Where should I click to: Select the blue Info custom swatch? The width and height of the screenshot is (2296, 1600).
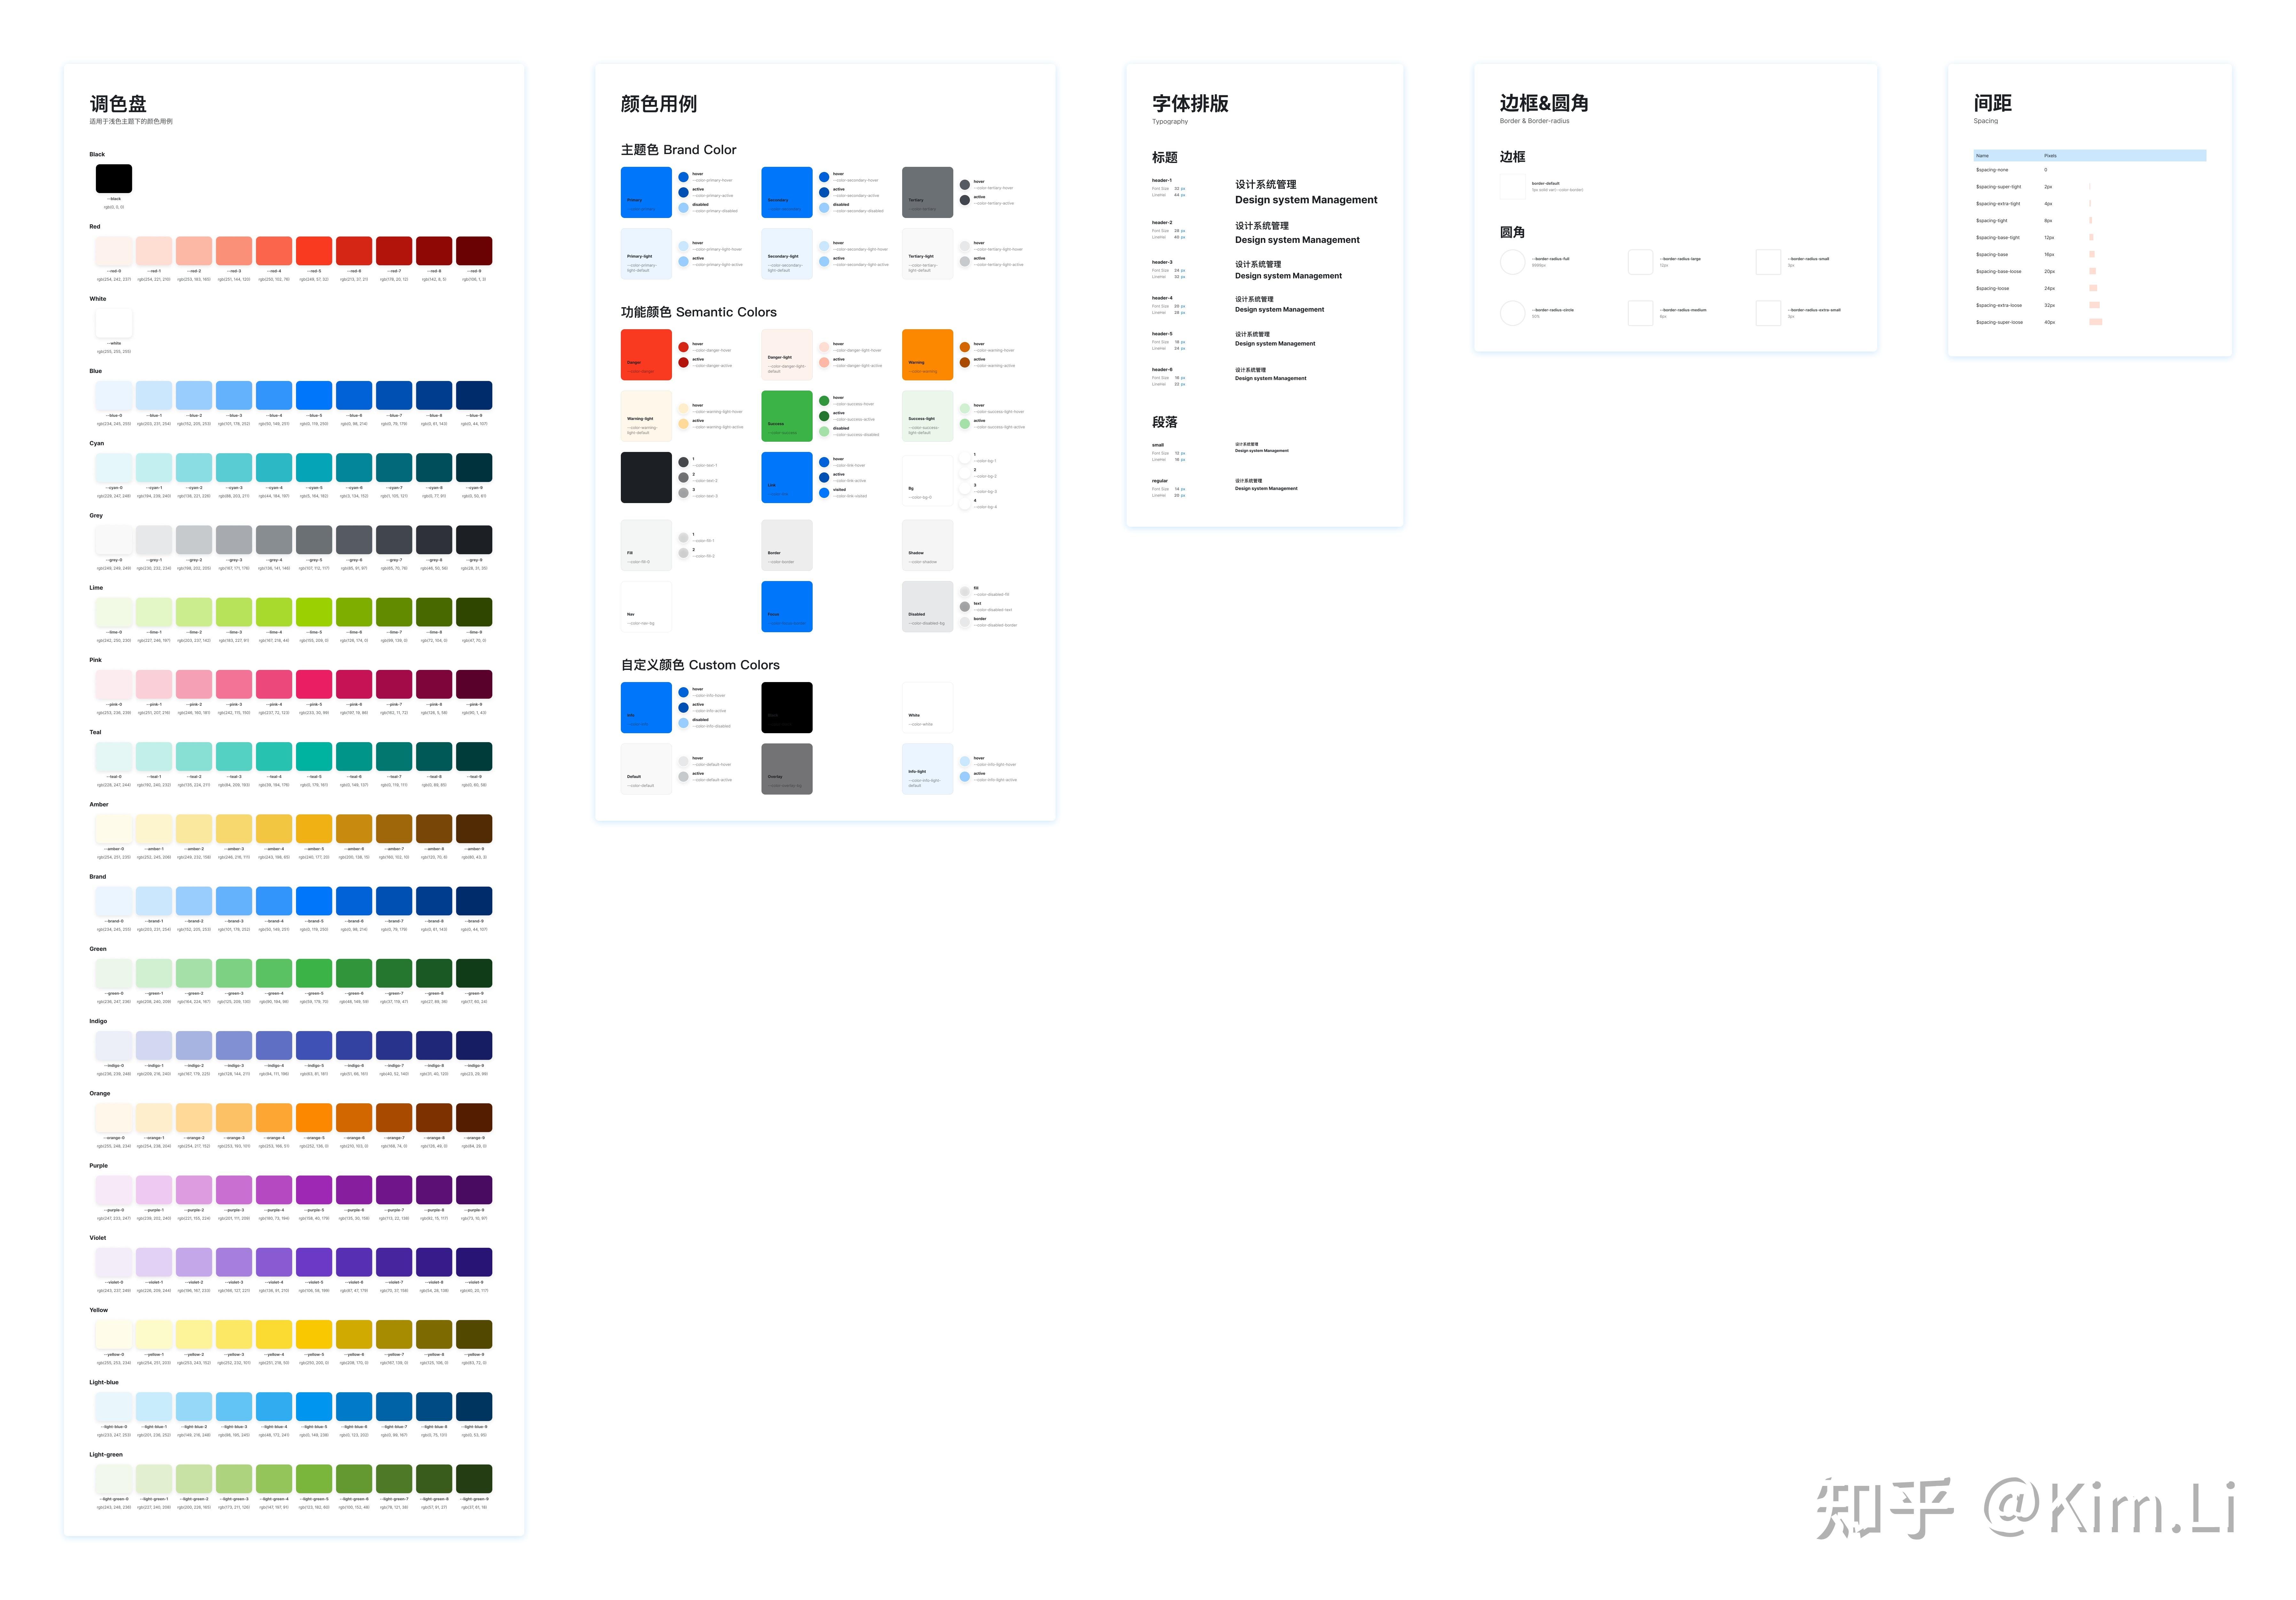coord(646,708)
